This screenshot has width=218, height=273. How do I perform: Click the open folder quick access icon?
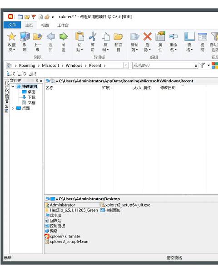(27, 17)
